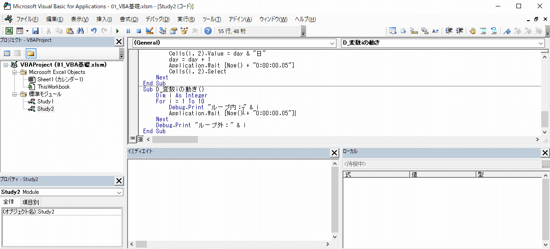Toggle Procedure View button at code window bottom
The width and height of the screenshot is (550, 249).
133,139
